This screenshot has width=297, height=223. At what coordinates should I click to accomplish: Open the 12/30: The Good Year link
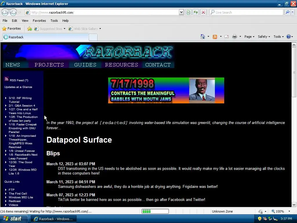[x=20, y=164]
